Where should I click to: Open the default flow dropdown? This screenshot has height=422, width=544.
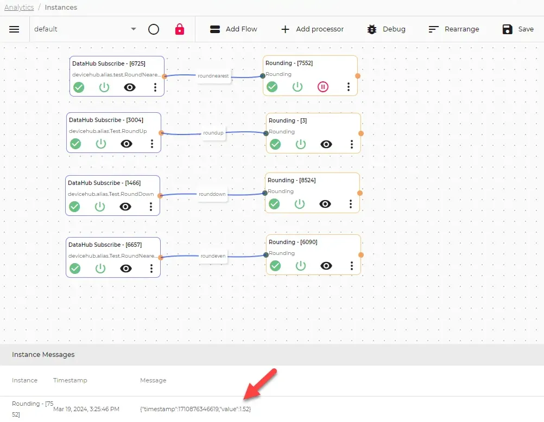tap(85, 29)
